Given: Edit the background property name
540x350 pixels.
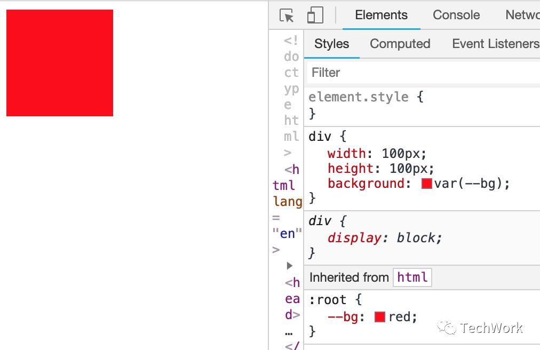Looking at the screenshot, I should (366, 184).
